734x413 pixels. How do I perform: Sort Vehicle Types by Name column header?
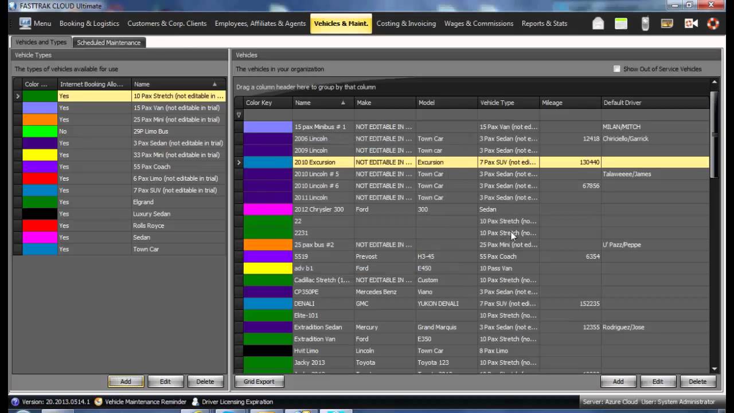pyautogui.click(x=178, y=84)
